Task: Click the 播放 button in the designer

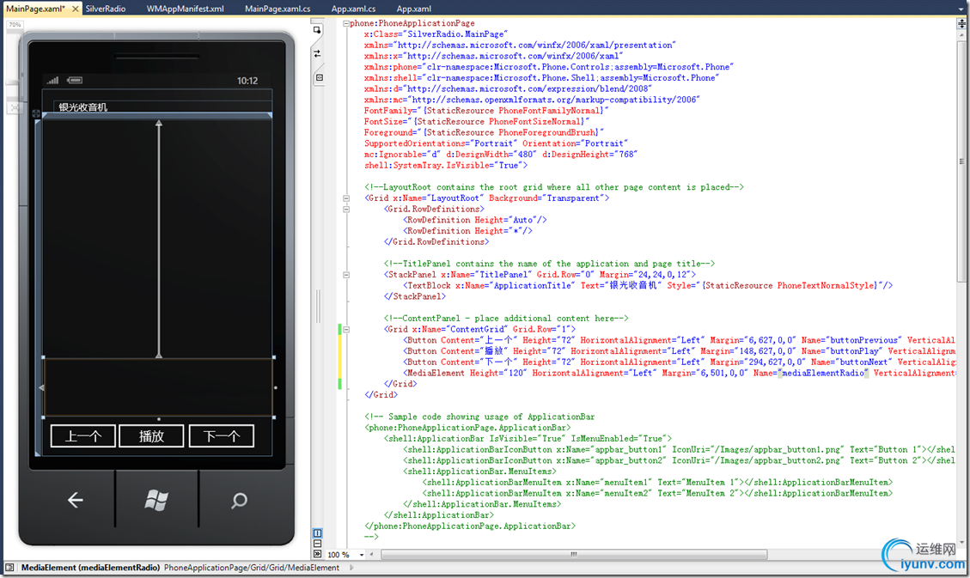Action: [151, 436]
